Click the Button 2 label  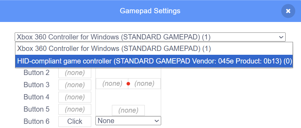pos(36,73)
